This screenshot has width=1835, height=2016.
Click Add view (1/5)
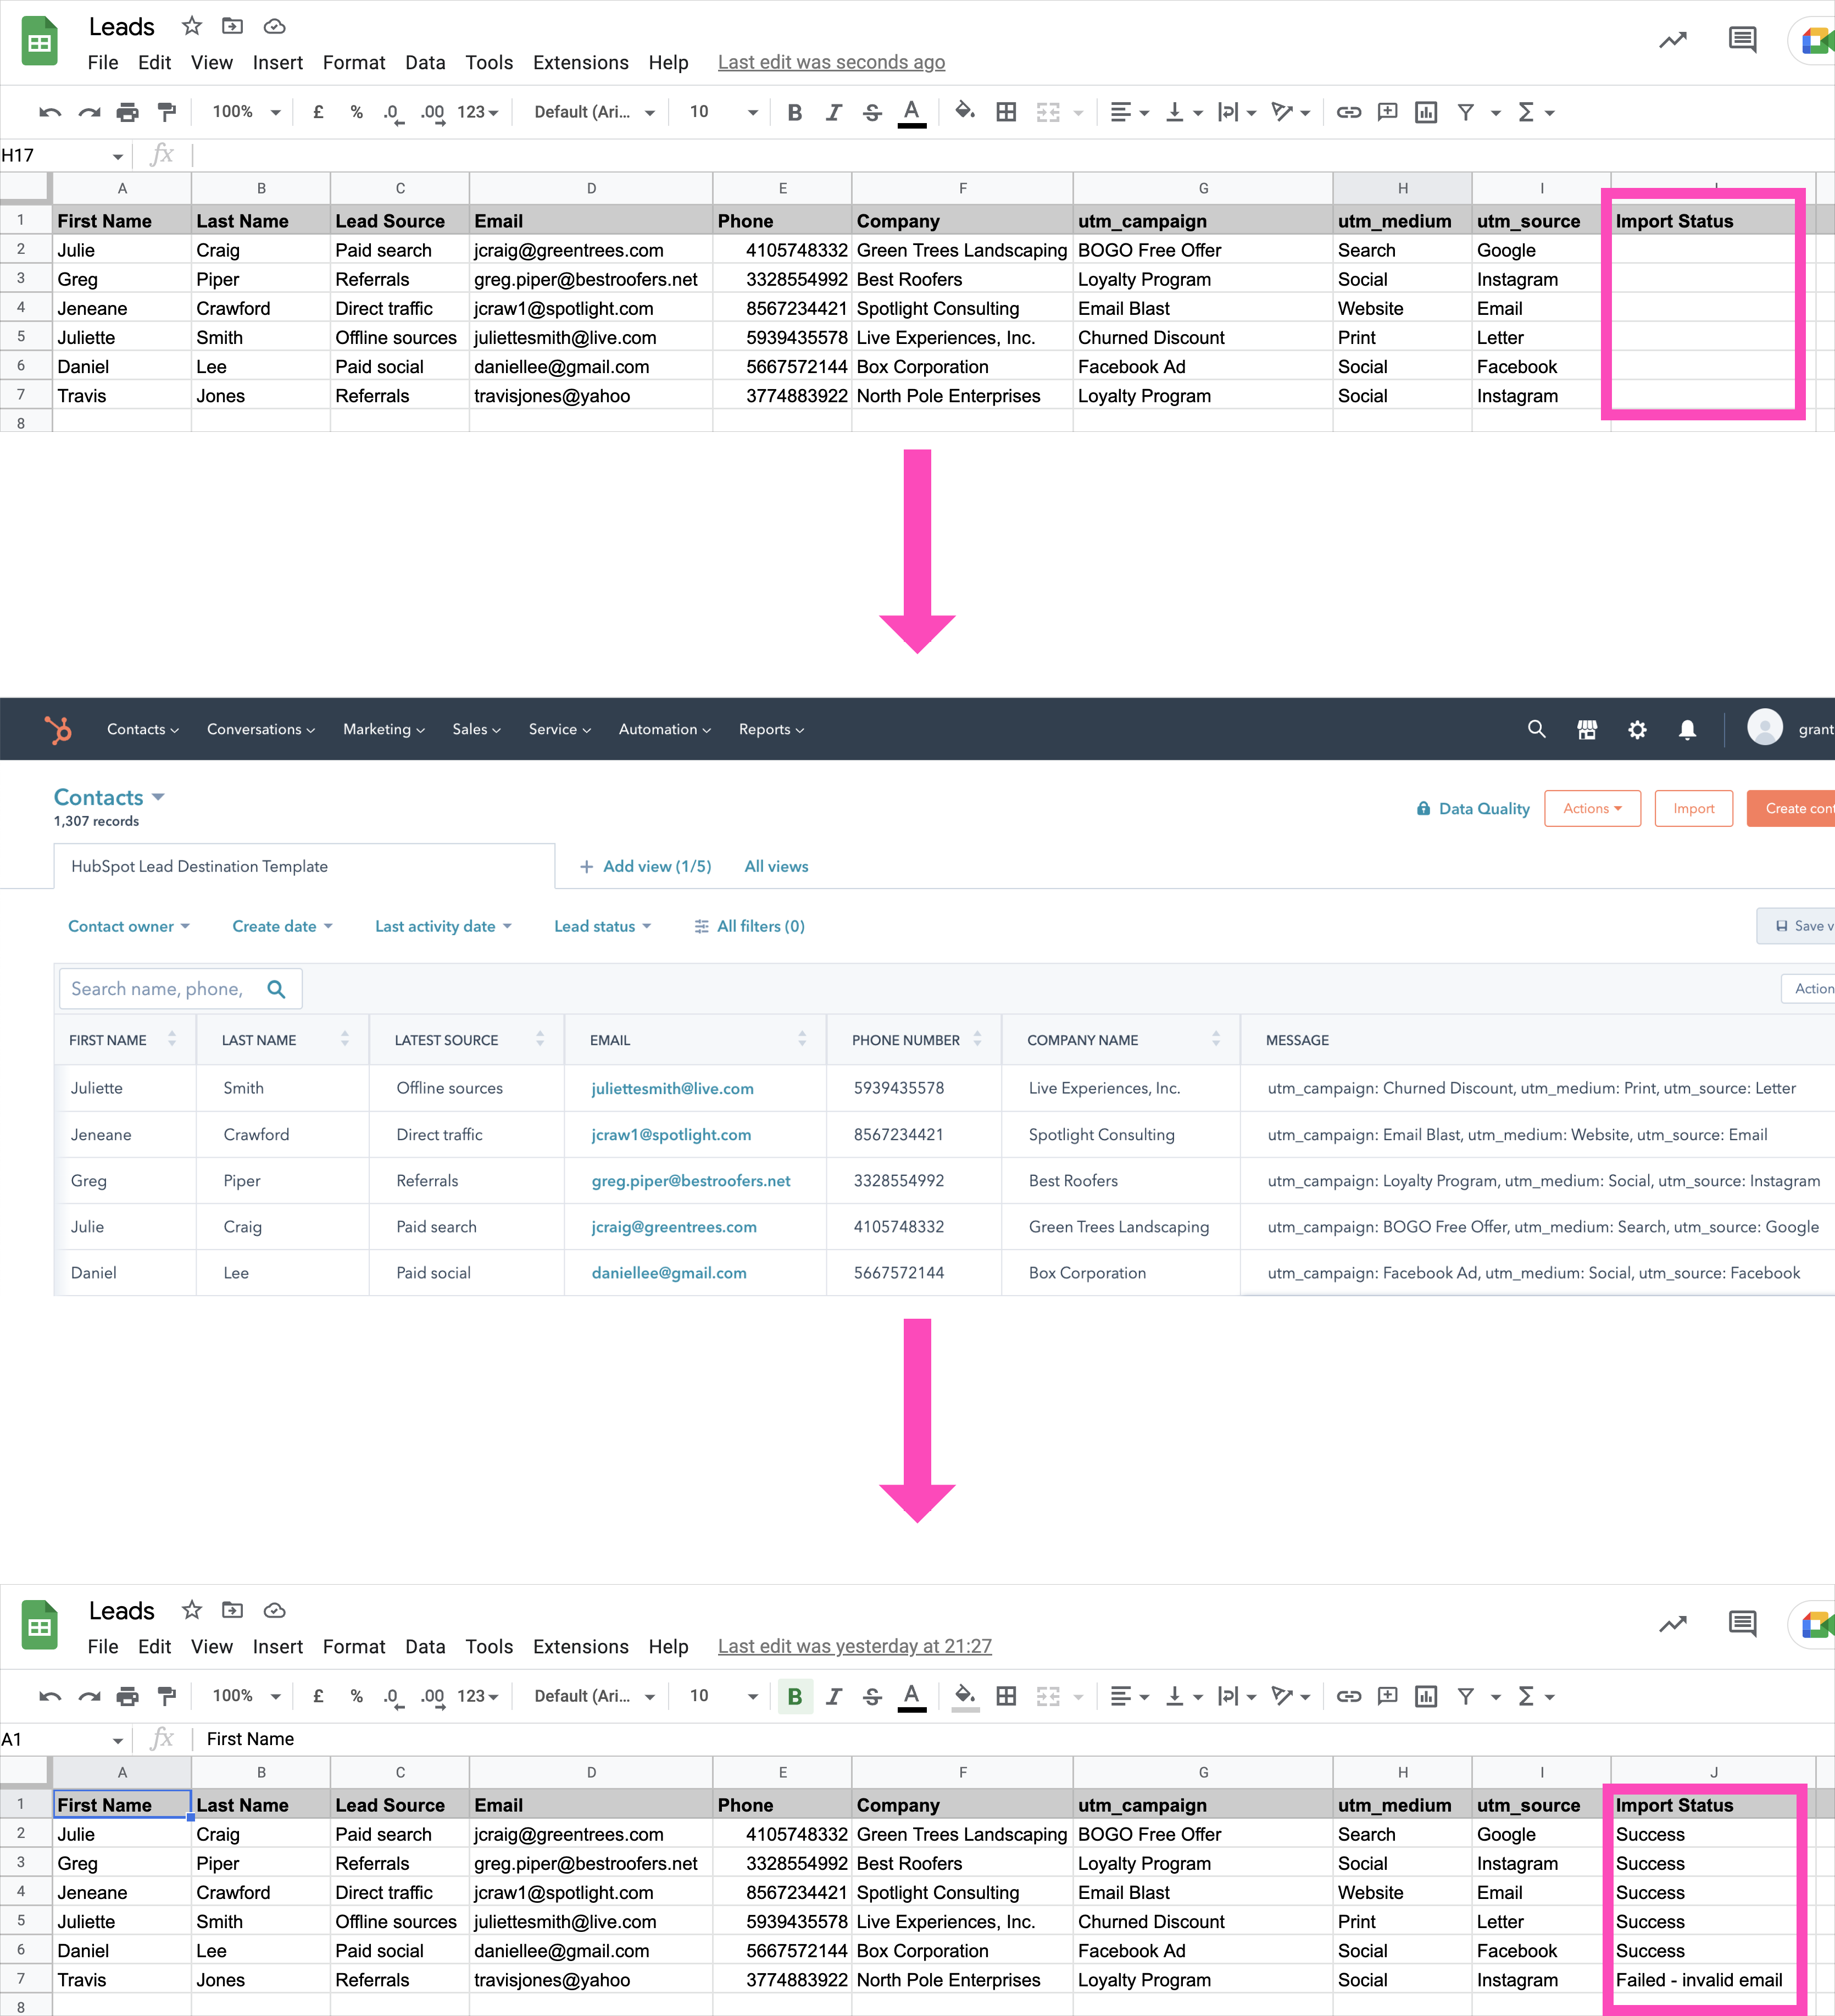point(646,866)
